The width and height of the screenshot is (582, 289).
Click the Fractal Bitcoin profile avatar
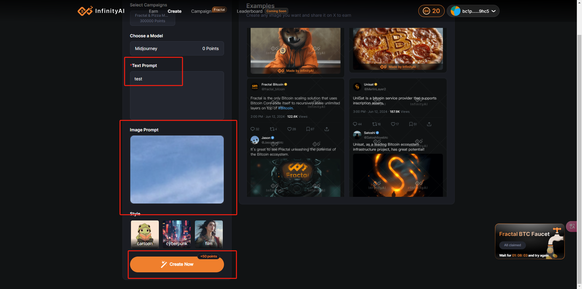tap(255, 87)
